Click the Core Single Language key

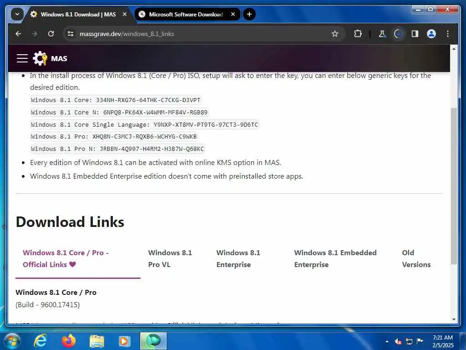(144, 124)
